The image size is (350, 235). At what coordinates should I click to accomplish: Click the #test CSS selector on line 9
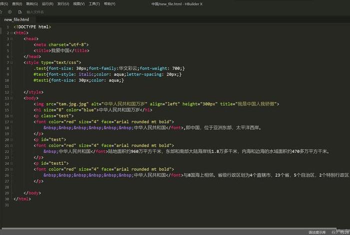(39, 74)
